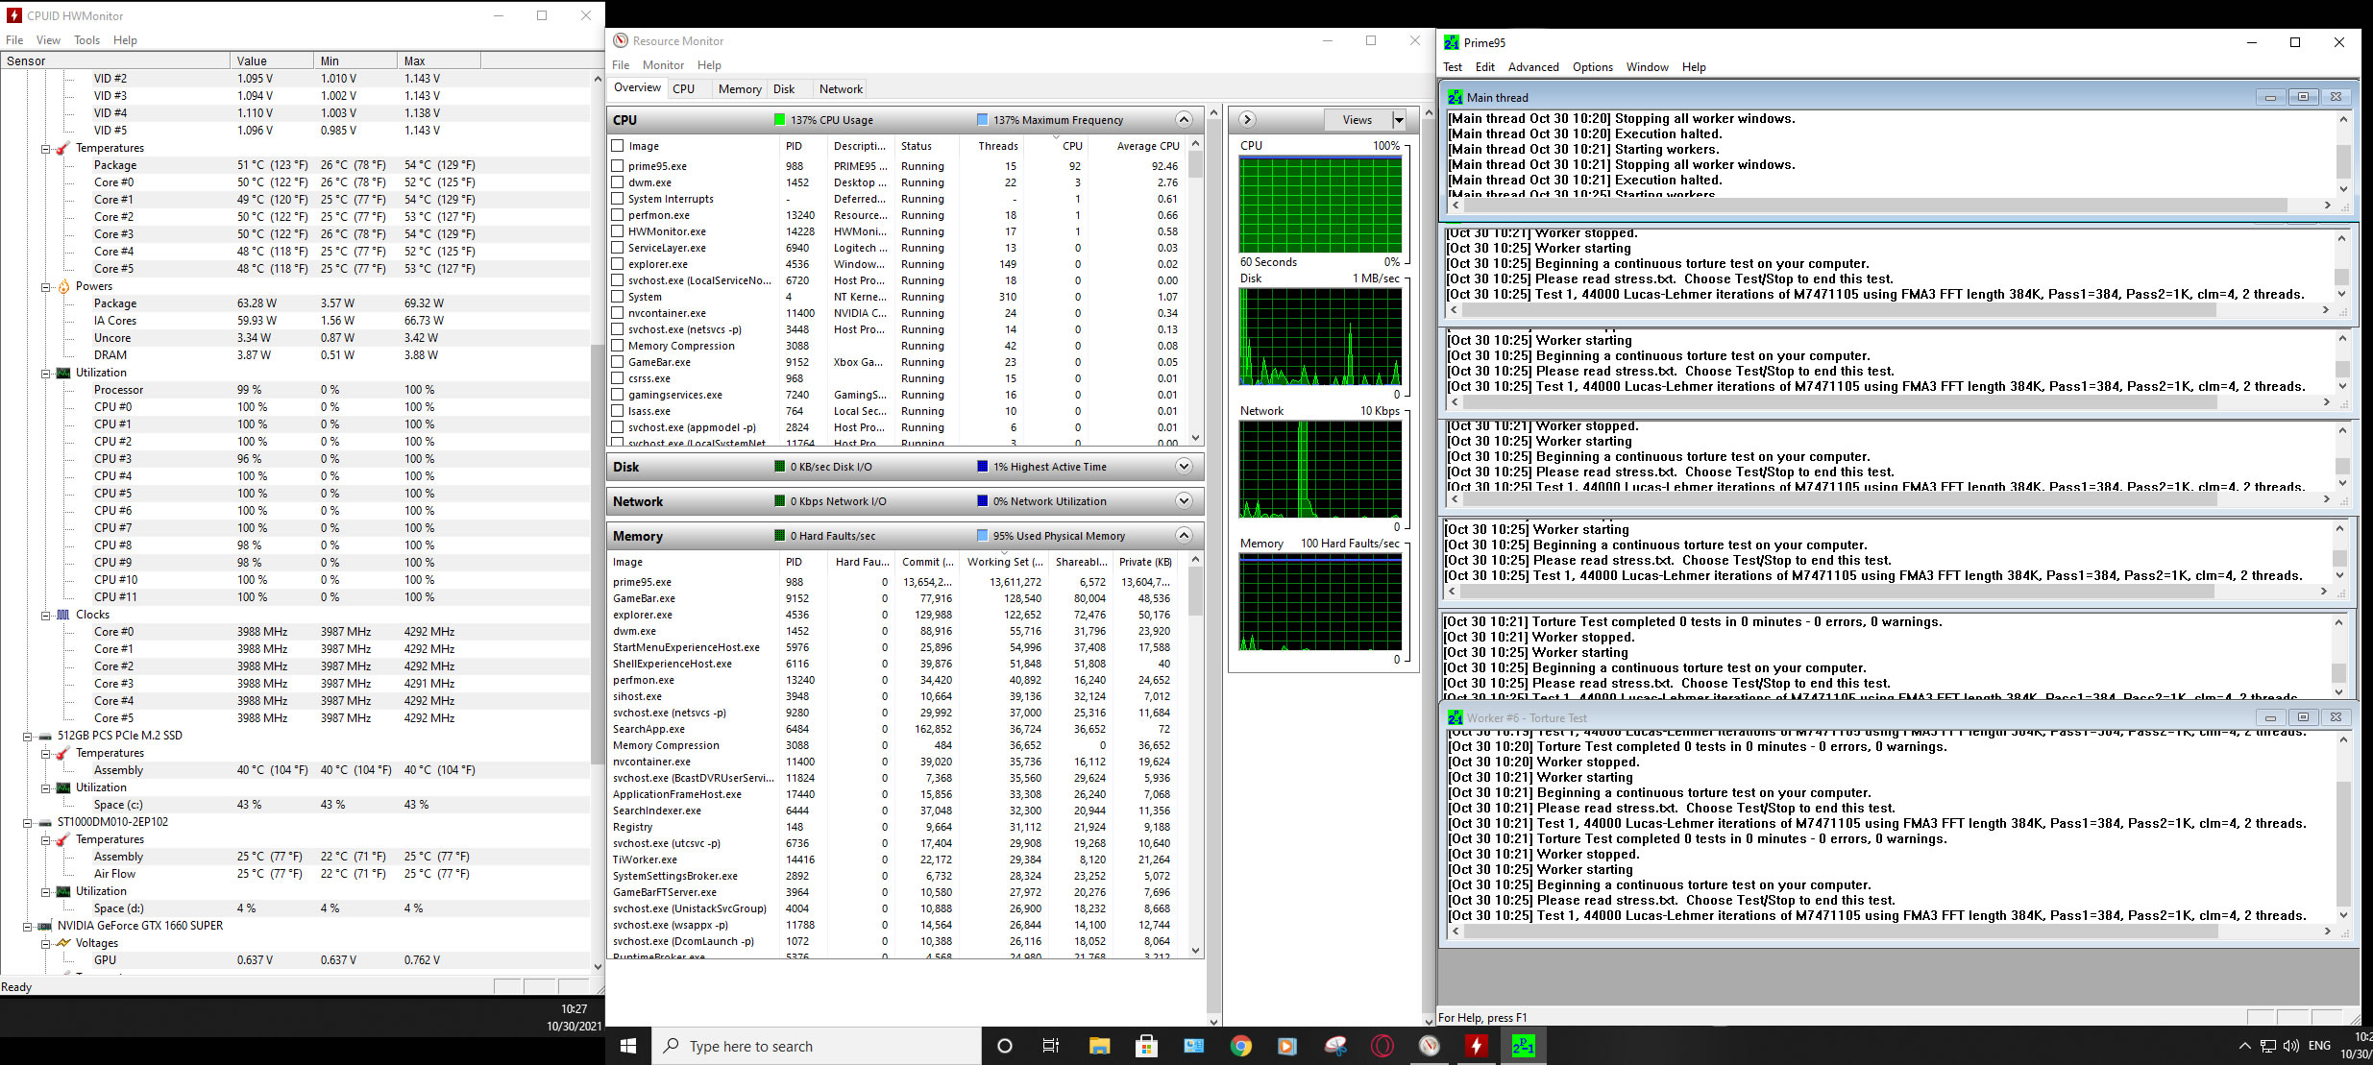
Task: Check the explorer.exe process checkbox
Action: coord(618,264)
